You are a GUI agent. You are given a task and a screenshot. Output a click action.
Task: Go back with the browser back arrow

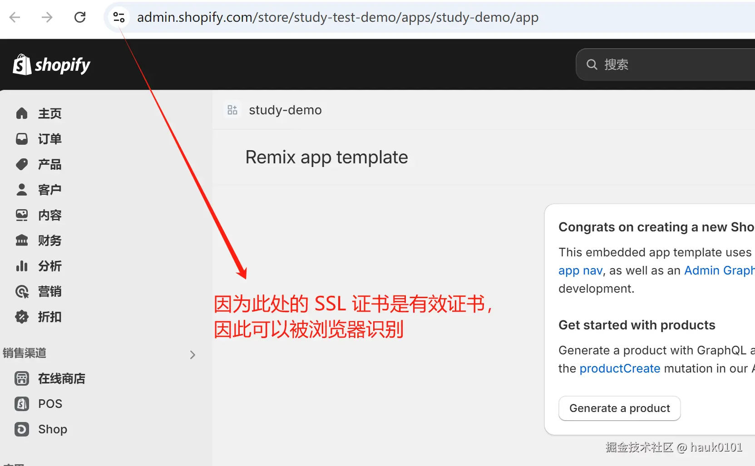coord(15,17)
